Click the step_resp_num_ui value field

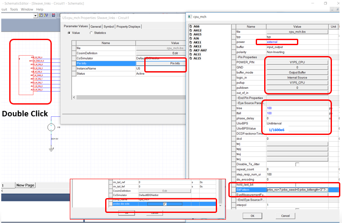297,175
